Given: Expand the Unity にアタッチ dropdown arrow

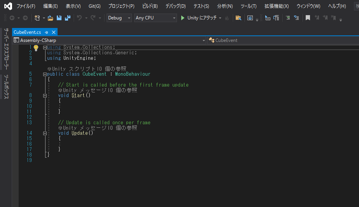Looking at the screenshot, I should click(220, 18).
